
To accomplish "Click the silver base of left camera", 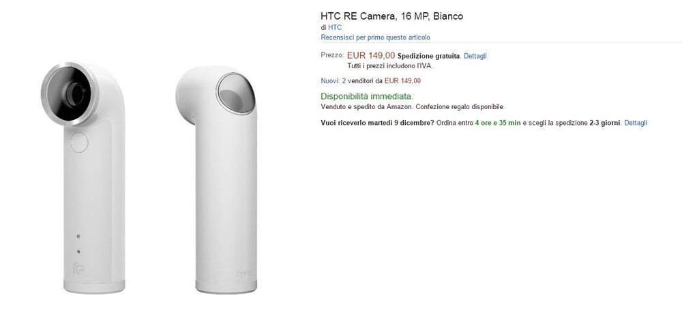I will pos(94,286).
